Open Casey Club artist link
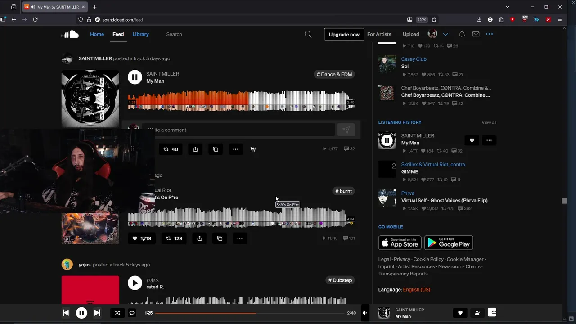The height and width of the screenshot is (324, 576). pyautogui.click(x=414, y=59)
